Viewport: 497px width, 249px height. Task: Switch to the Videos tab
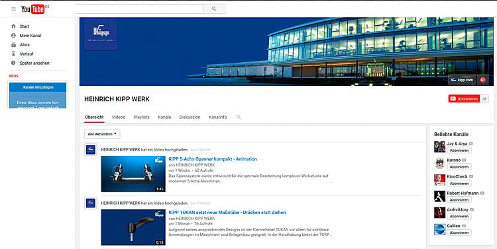point(119,117)
